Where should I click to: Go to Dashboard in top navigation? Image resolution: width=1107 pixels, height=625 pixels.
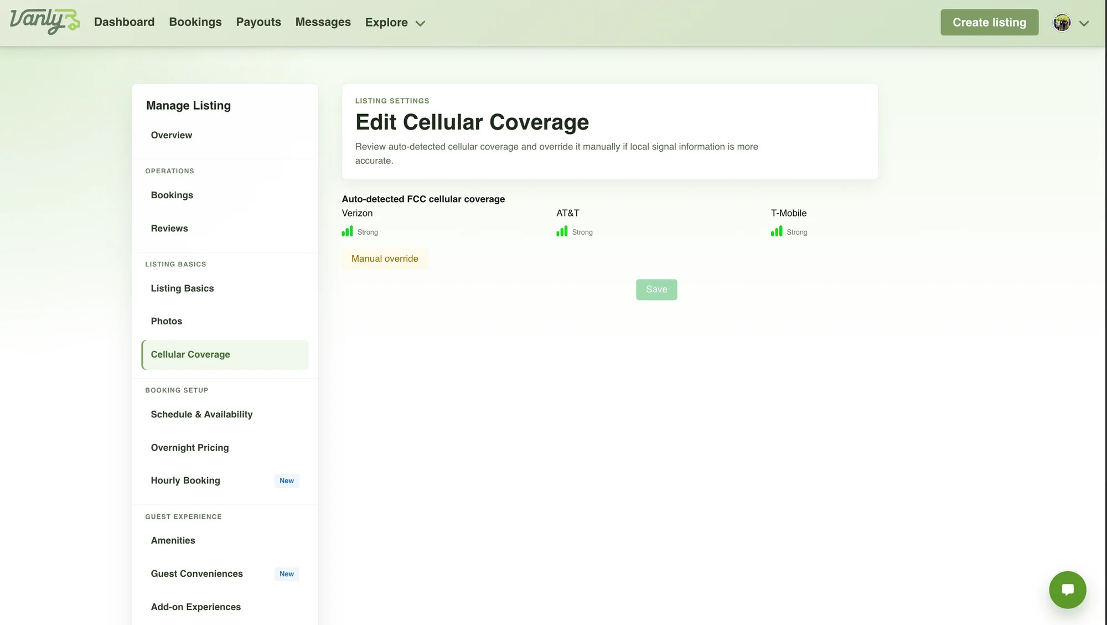coord(124,22)
